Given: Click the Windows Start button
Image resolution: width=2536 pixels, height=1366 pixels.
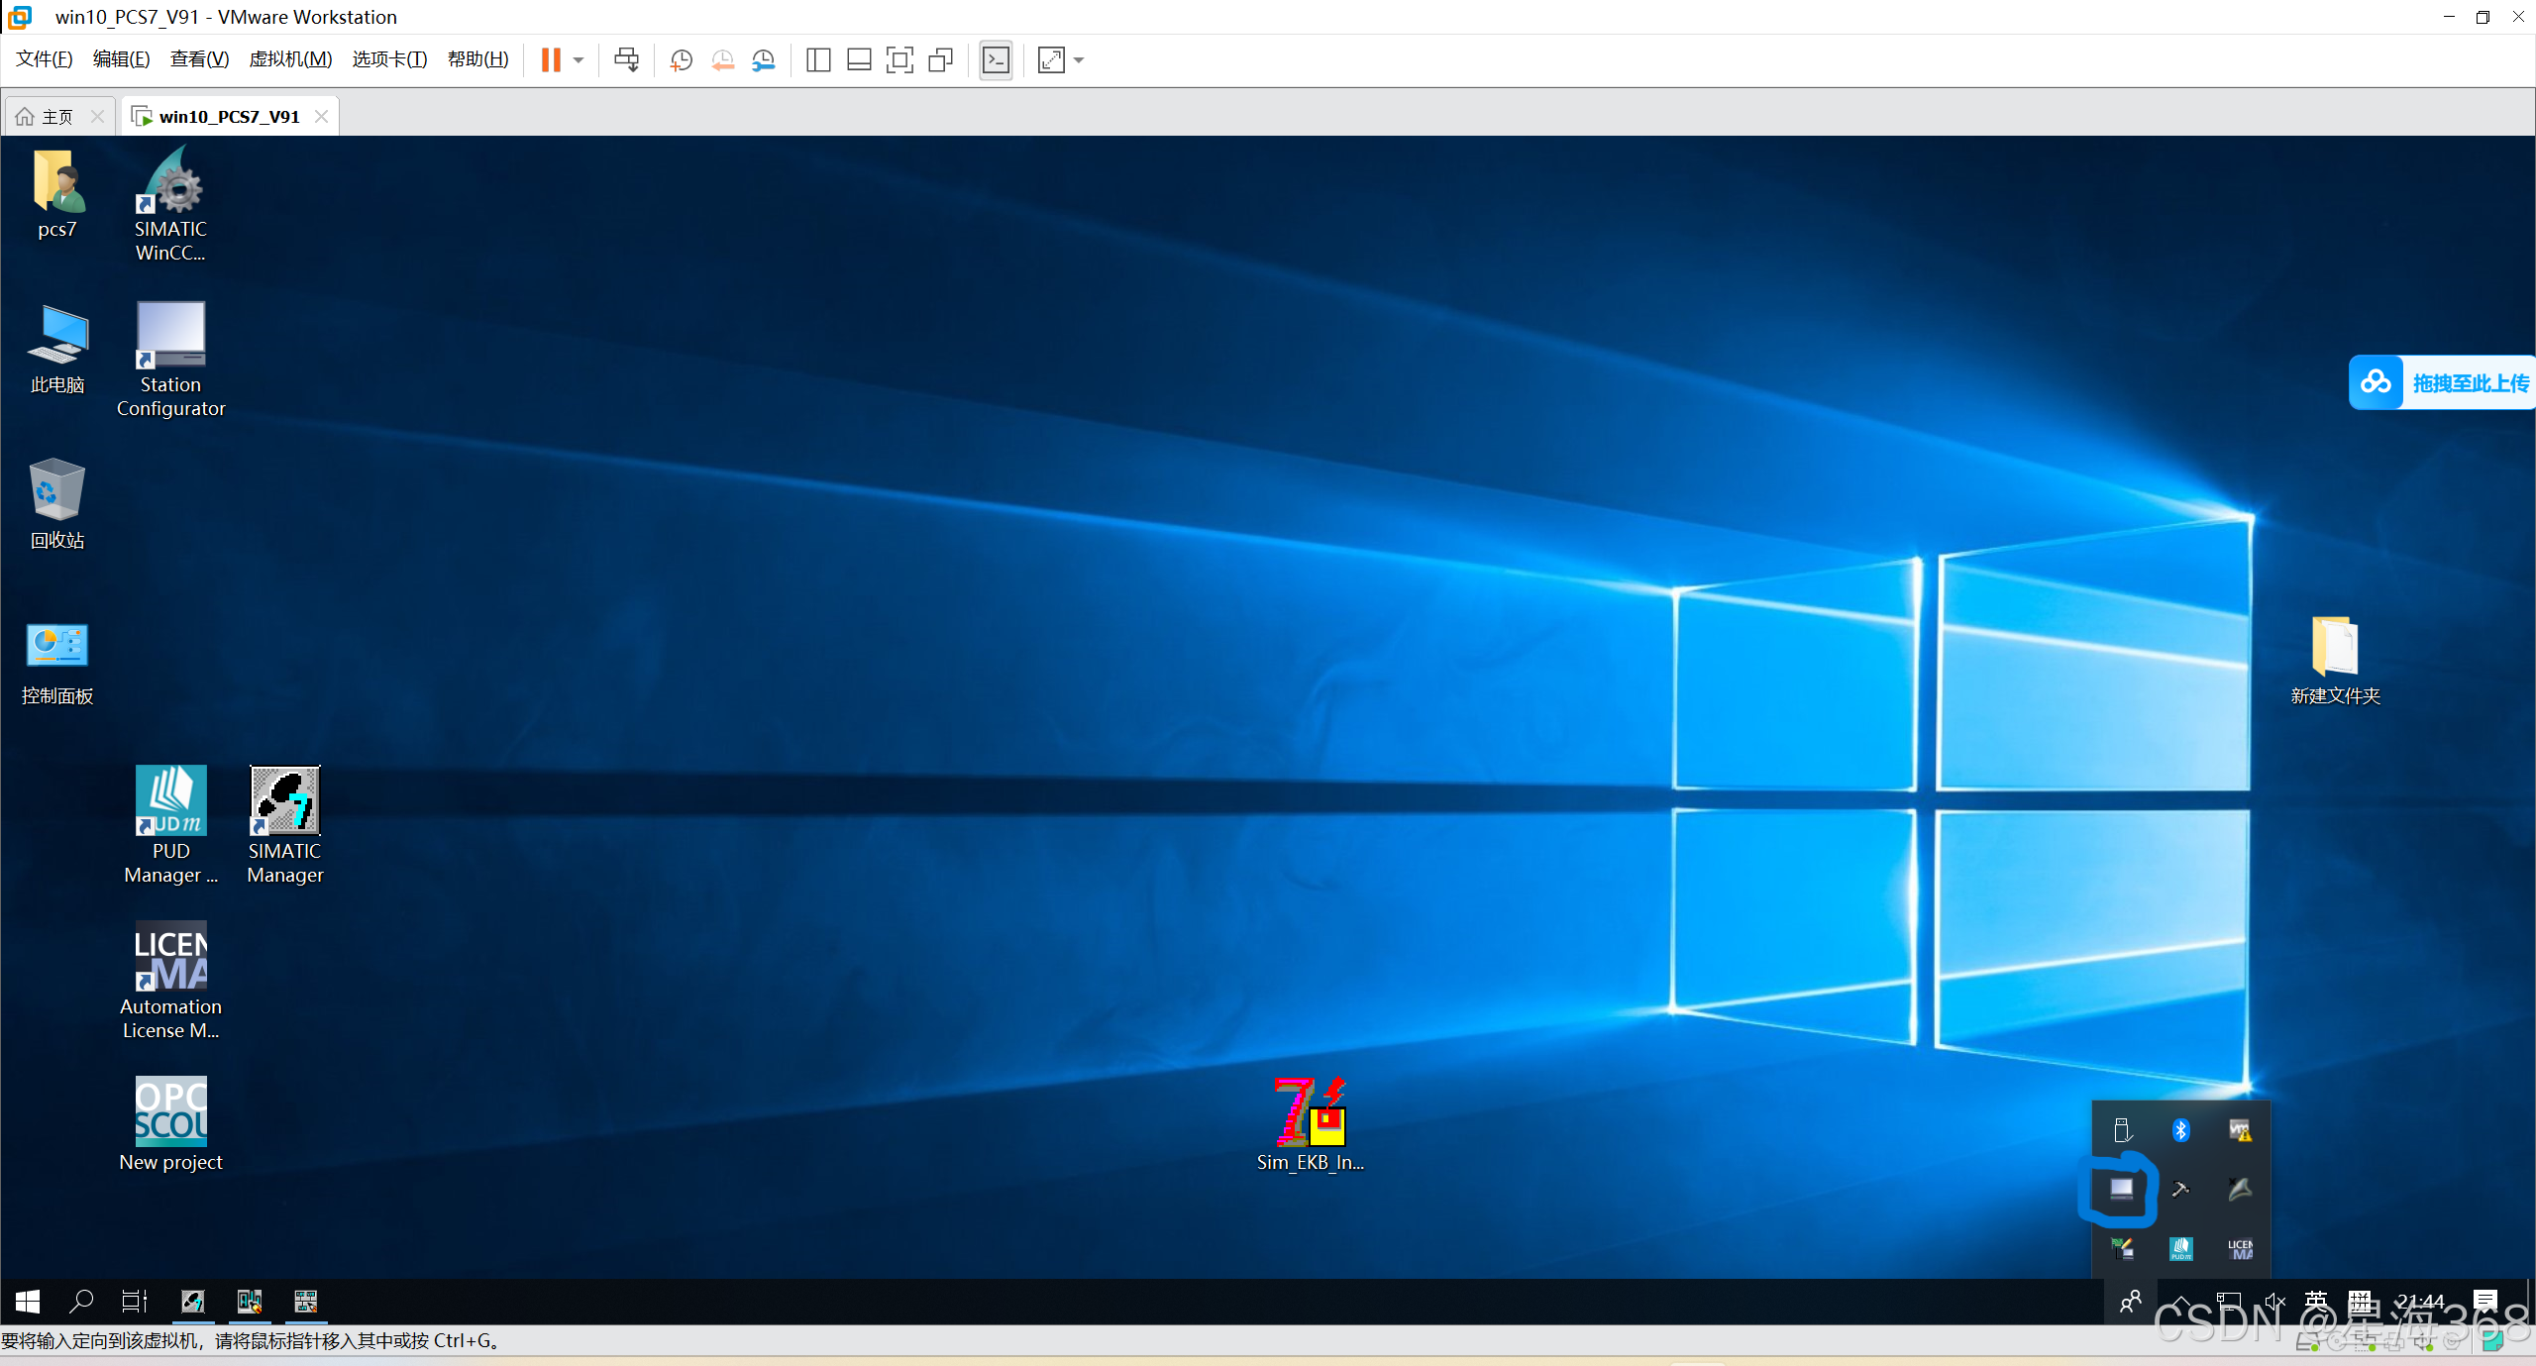Looking at the screenshot, I should [x=28, y=1302].
